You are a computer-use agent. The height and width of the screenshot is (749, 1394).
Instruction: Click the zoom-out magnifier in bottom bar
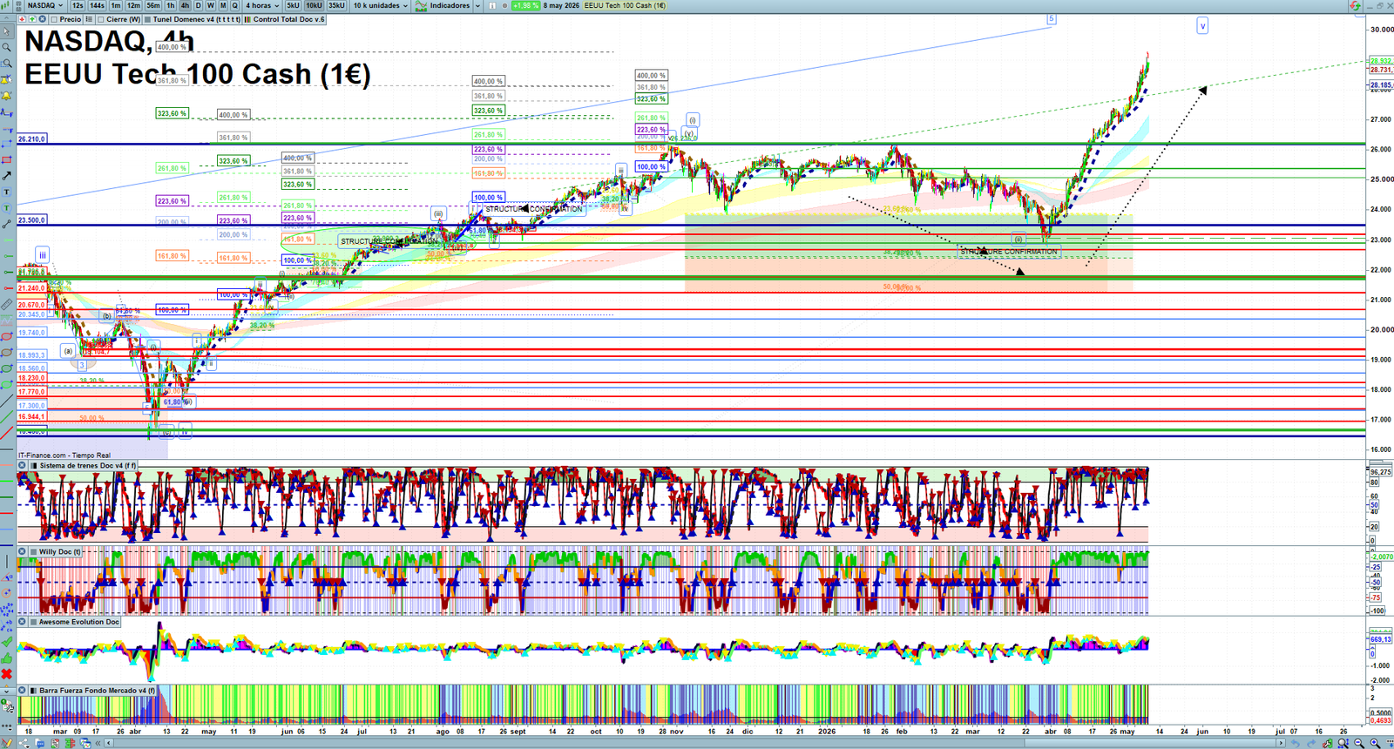click(x=1359, y=743)
